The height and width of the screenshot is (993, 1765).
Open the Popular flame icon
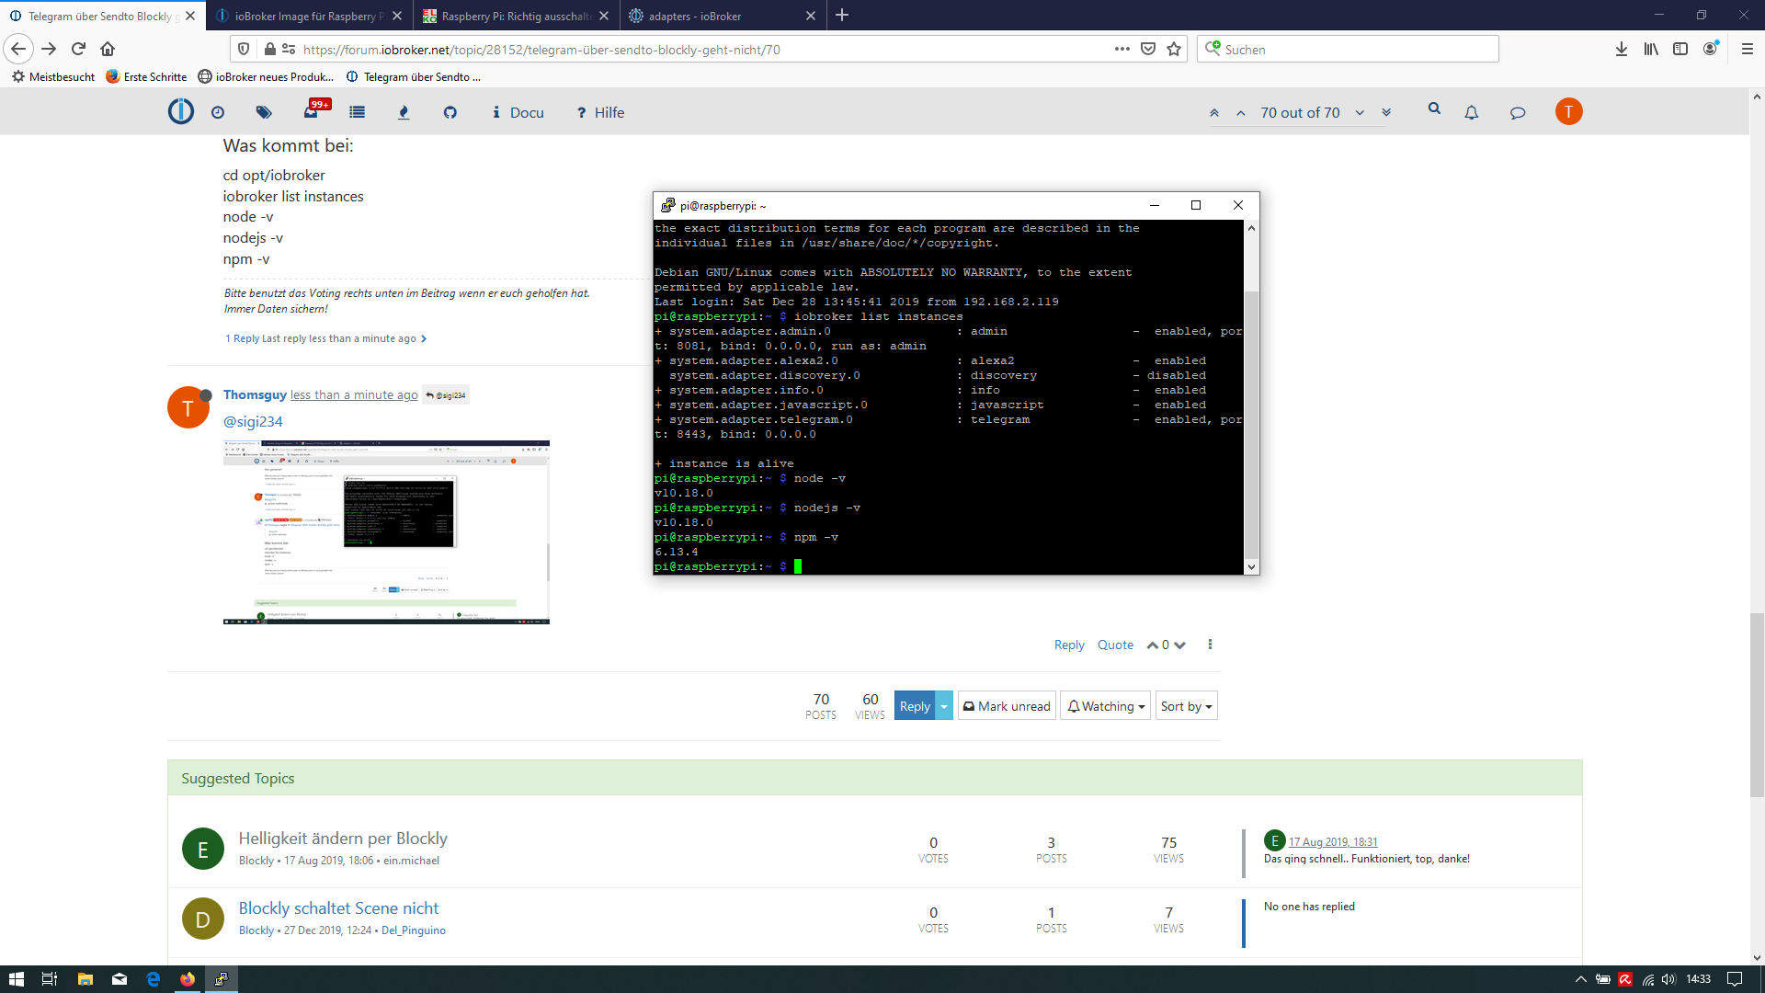(x=404, y=112)
